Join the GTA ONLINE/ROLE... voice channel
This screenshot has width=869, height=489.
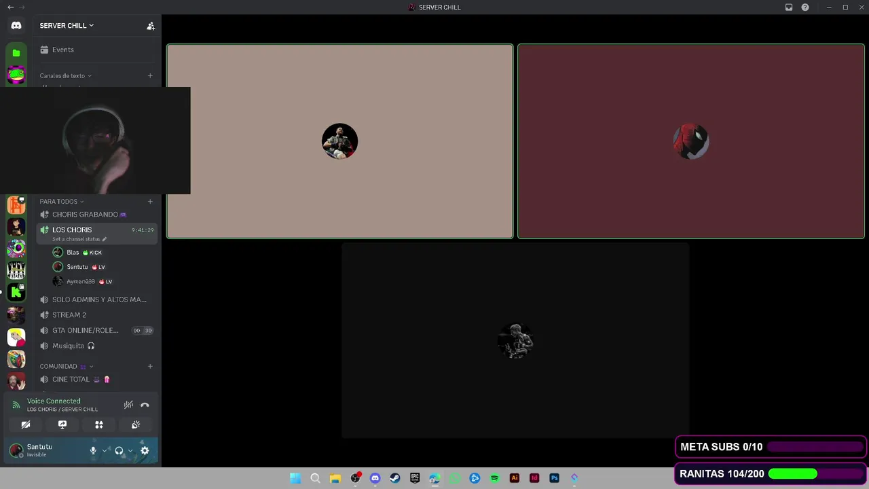pyautogui.click(x=96, y=331)
